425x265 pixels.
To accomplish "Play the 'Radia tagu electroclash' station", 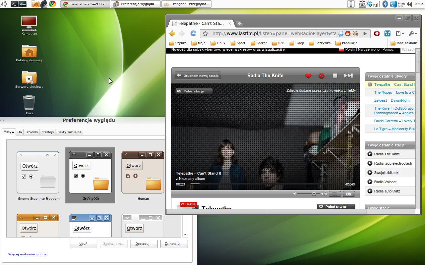I will pyautogui.click(x=370, y=163).
